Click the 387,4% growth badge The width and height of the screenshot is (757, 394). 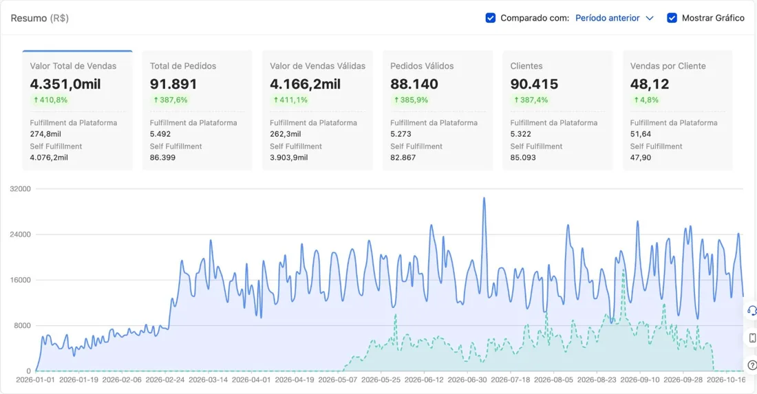(x=531, y=100)
